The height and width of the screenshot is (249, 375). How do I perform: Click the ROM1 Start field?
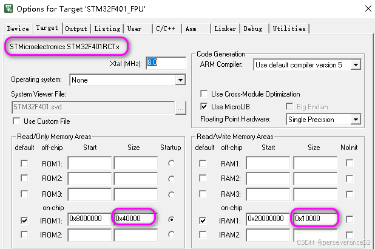click(90, 163)
